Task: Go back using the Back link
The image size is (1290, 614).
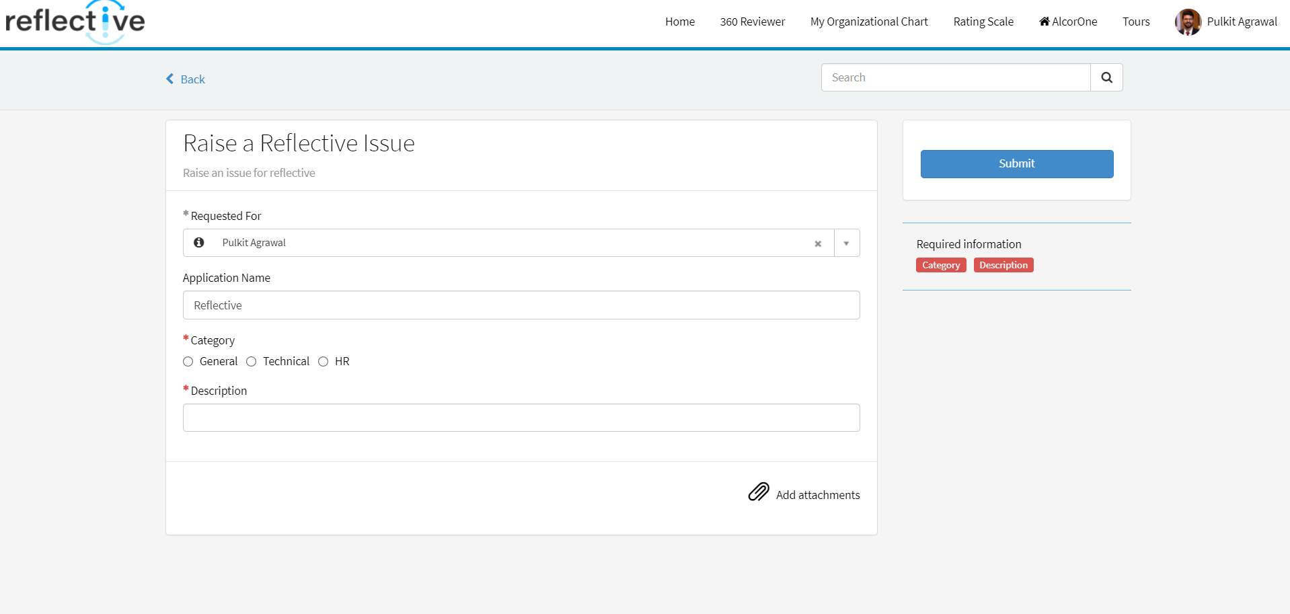Action: pyautogui.click(x=192, y=79)
